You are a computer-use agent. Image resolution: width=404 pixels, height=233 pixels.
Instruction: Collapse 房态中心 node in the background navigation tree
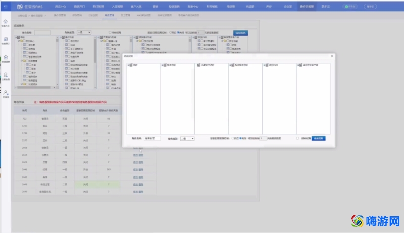tap(19, 41)
